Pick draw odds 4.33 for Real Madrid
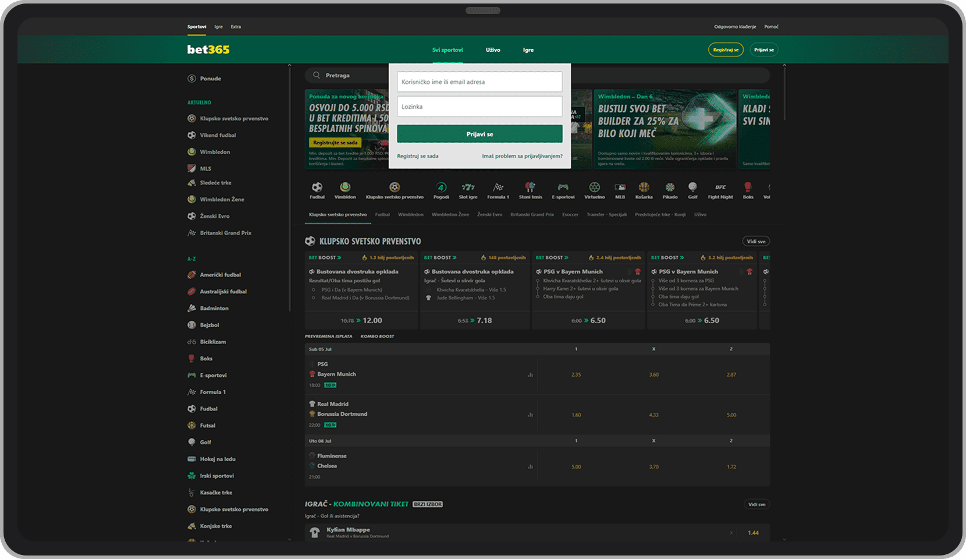 pos(654,415)
